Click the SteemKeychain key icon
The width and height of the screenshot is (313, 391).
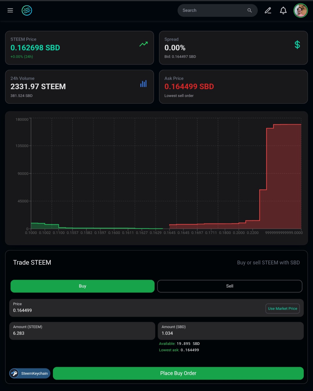[14, 373]
